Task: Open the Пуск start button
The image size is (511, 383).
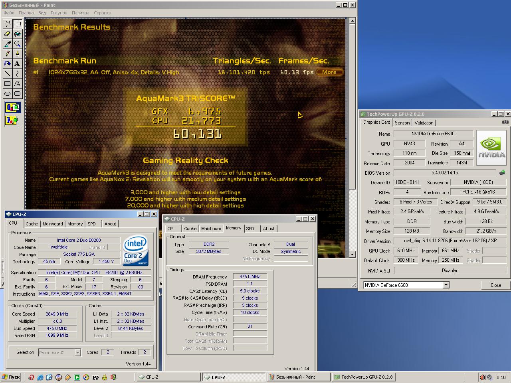Action: pyautogui.click(x=11, y=377)
